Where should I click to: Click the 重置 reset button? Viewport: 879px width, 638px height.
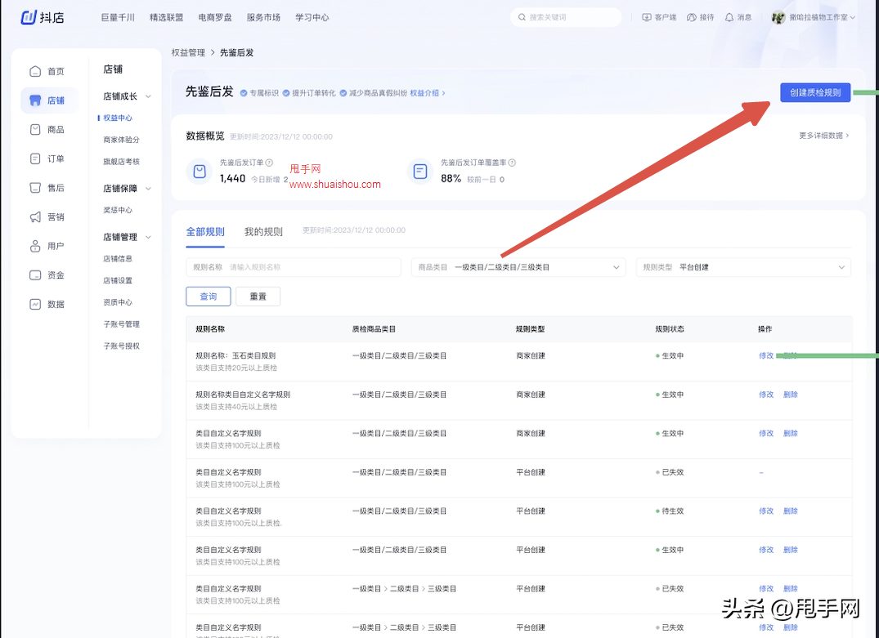(x=258, y=297)
